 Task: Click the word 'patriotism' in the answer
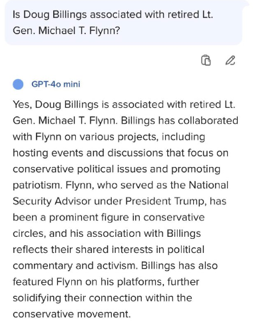pos(37,185)
